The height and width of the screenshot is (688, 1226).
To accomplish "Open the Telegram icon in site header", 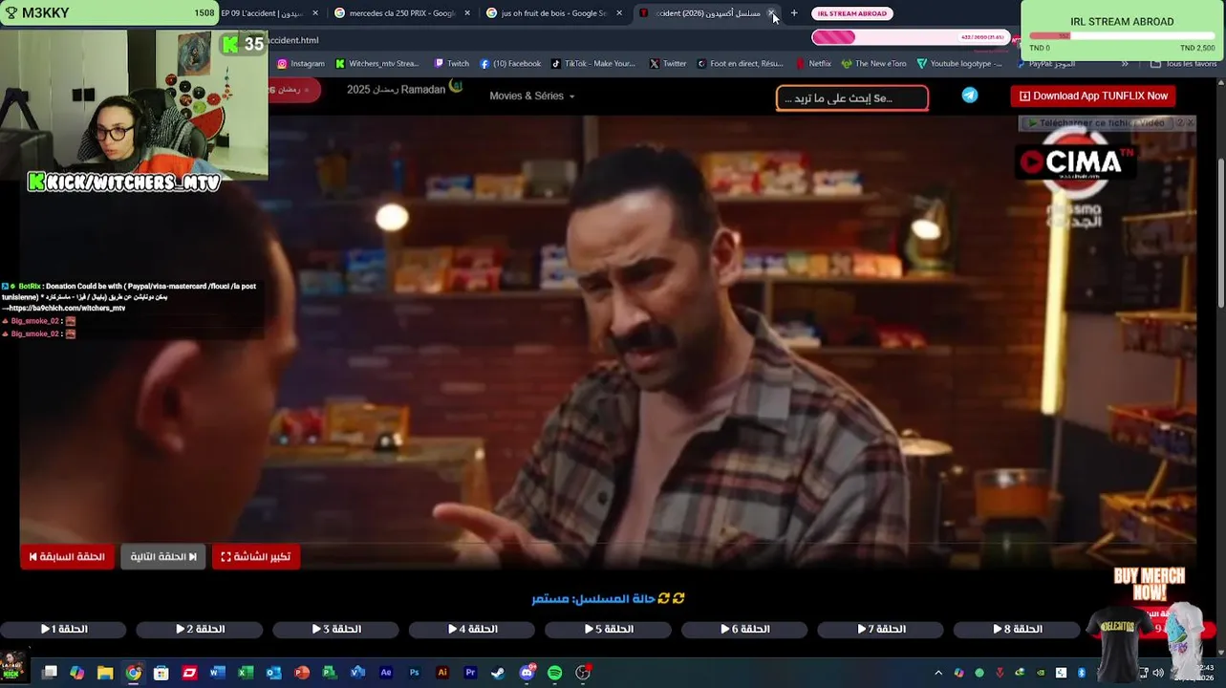I will [970, 96].
